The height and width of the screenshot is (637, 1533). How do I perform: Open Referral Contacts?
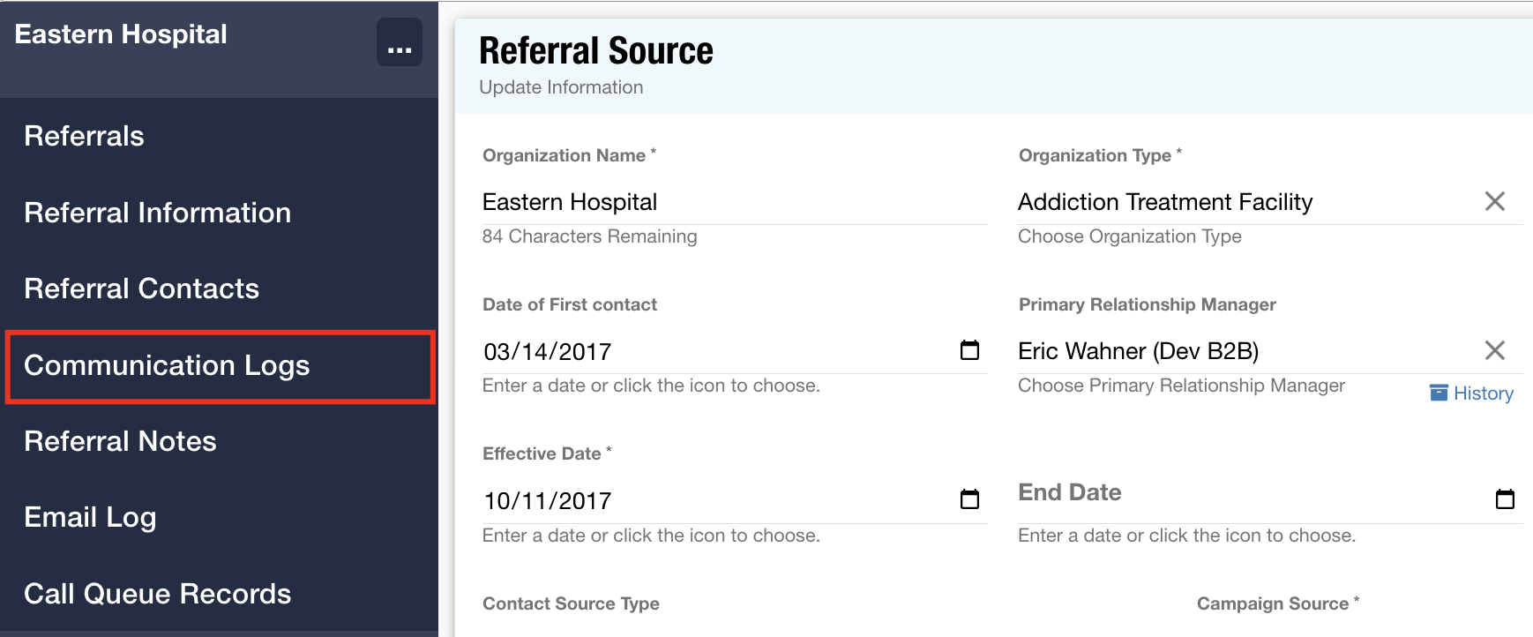pos(141,289)
